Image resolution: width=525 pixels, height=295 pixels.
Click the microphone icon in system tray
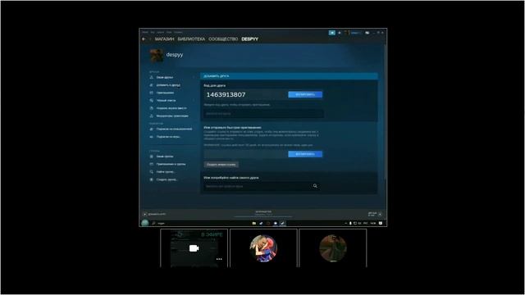tap(350, 223)
